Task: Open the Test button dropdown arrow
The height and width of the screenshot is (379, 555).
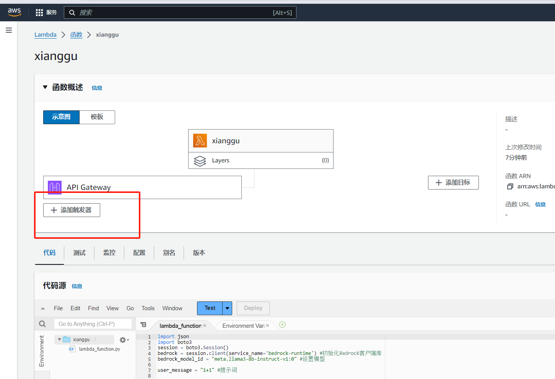Action: tap(227, 308)
